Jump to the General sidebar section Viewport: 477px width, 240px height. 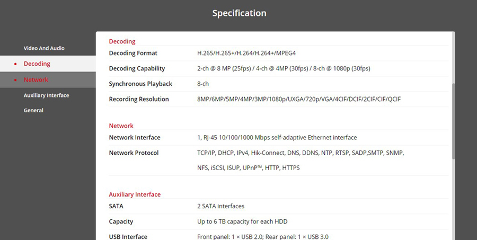tap(33, 110)
